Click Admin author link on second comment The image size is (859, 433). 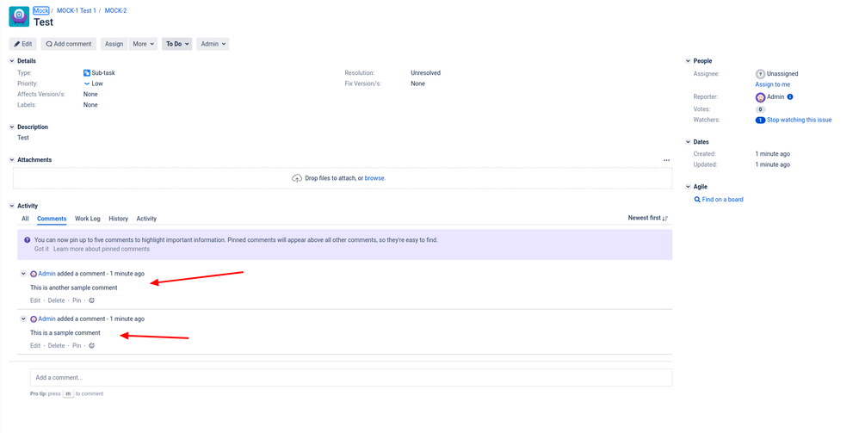point(46,319)
